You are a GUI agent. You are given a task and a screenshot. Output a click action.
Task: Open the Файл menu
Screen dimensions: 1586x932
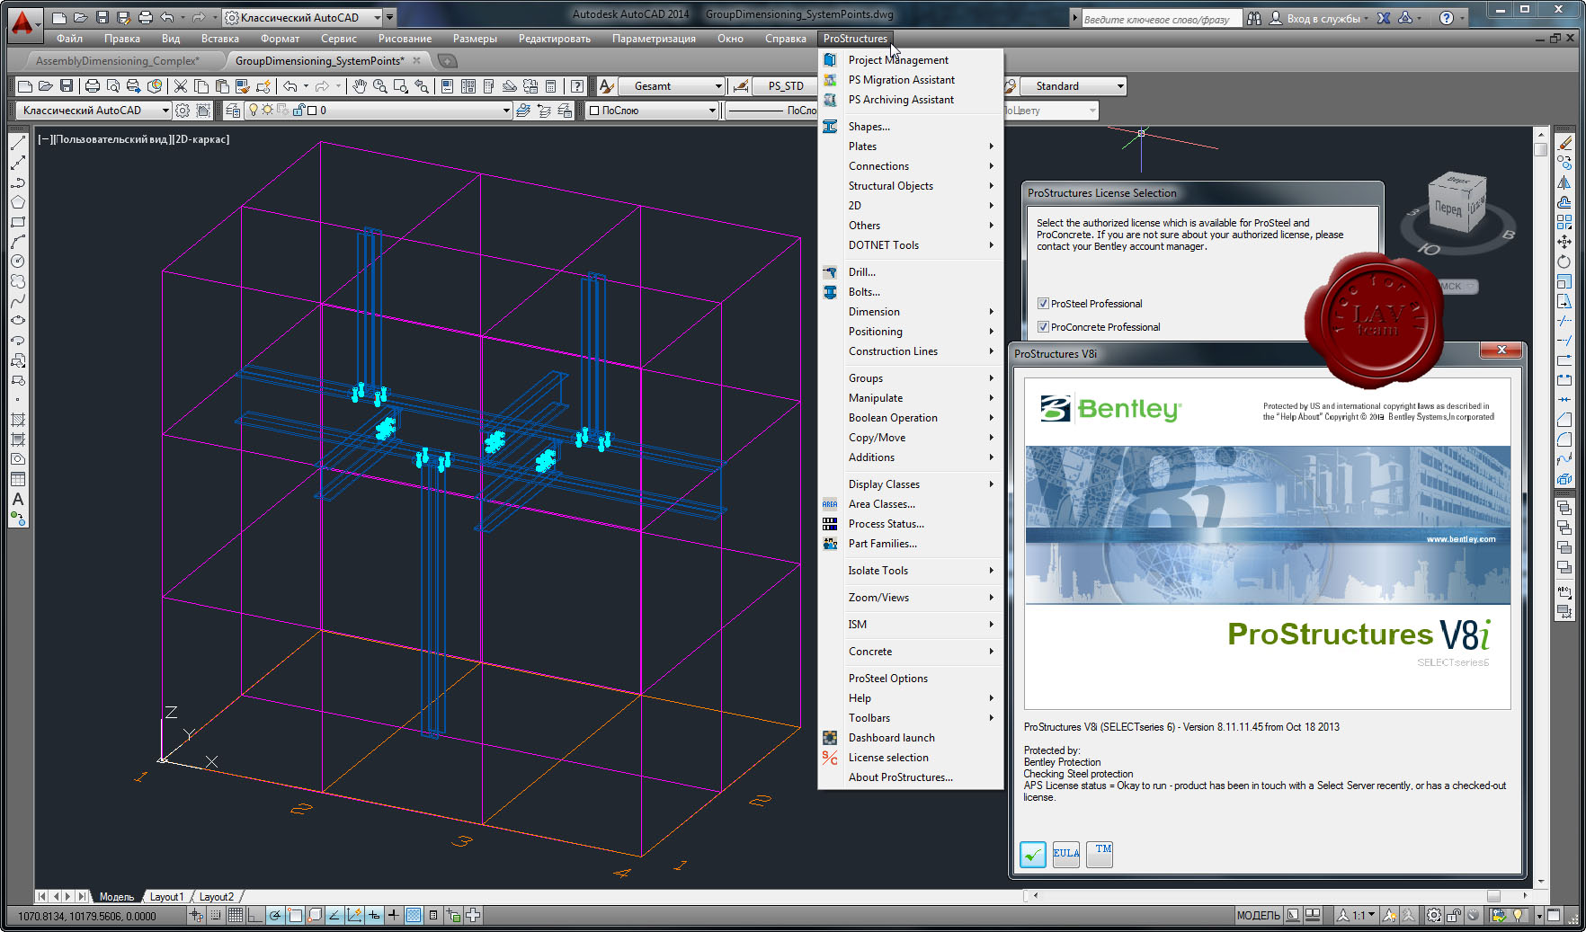click(x=69, y=39)
